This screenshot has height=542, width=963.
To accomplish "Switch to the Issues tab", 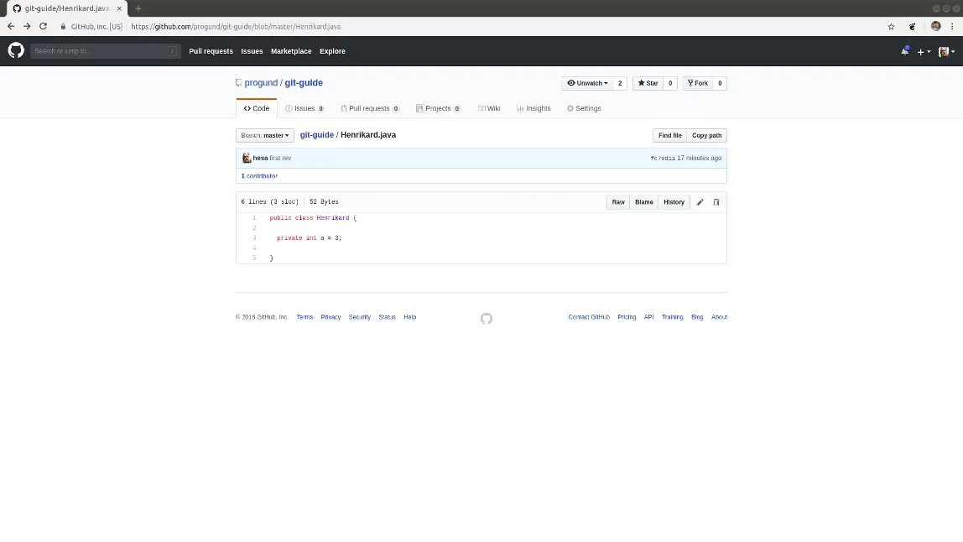I will [x=305, y=108].
